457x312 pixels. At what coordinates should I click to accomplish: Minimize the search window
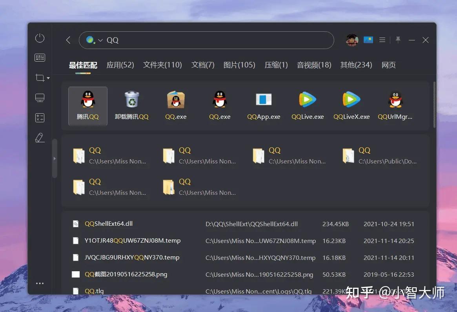click(x=412, y=40)
